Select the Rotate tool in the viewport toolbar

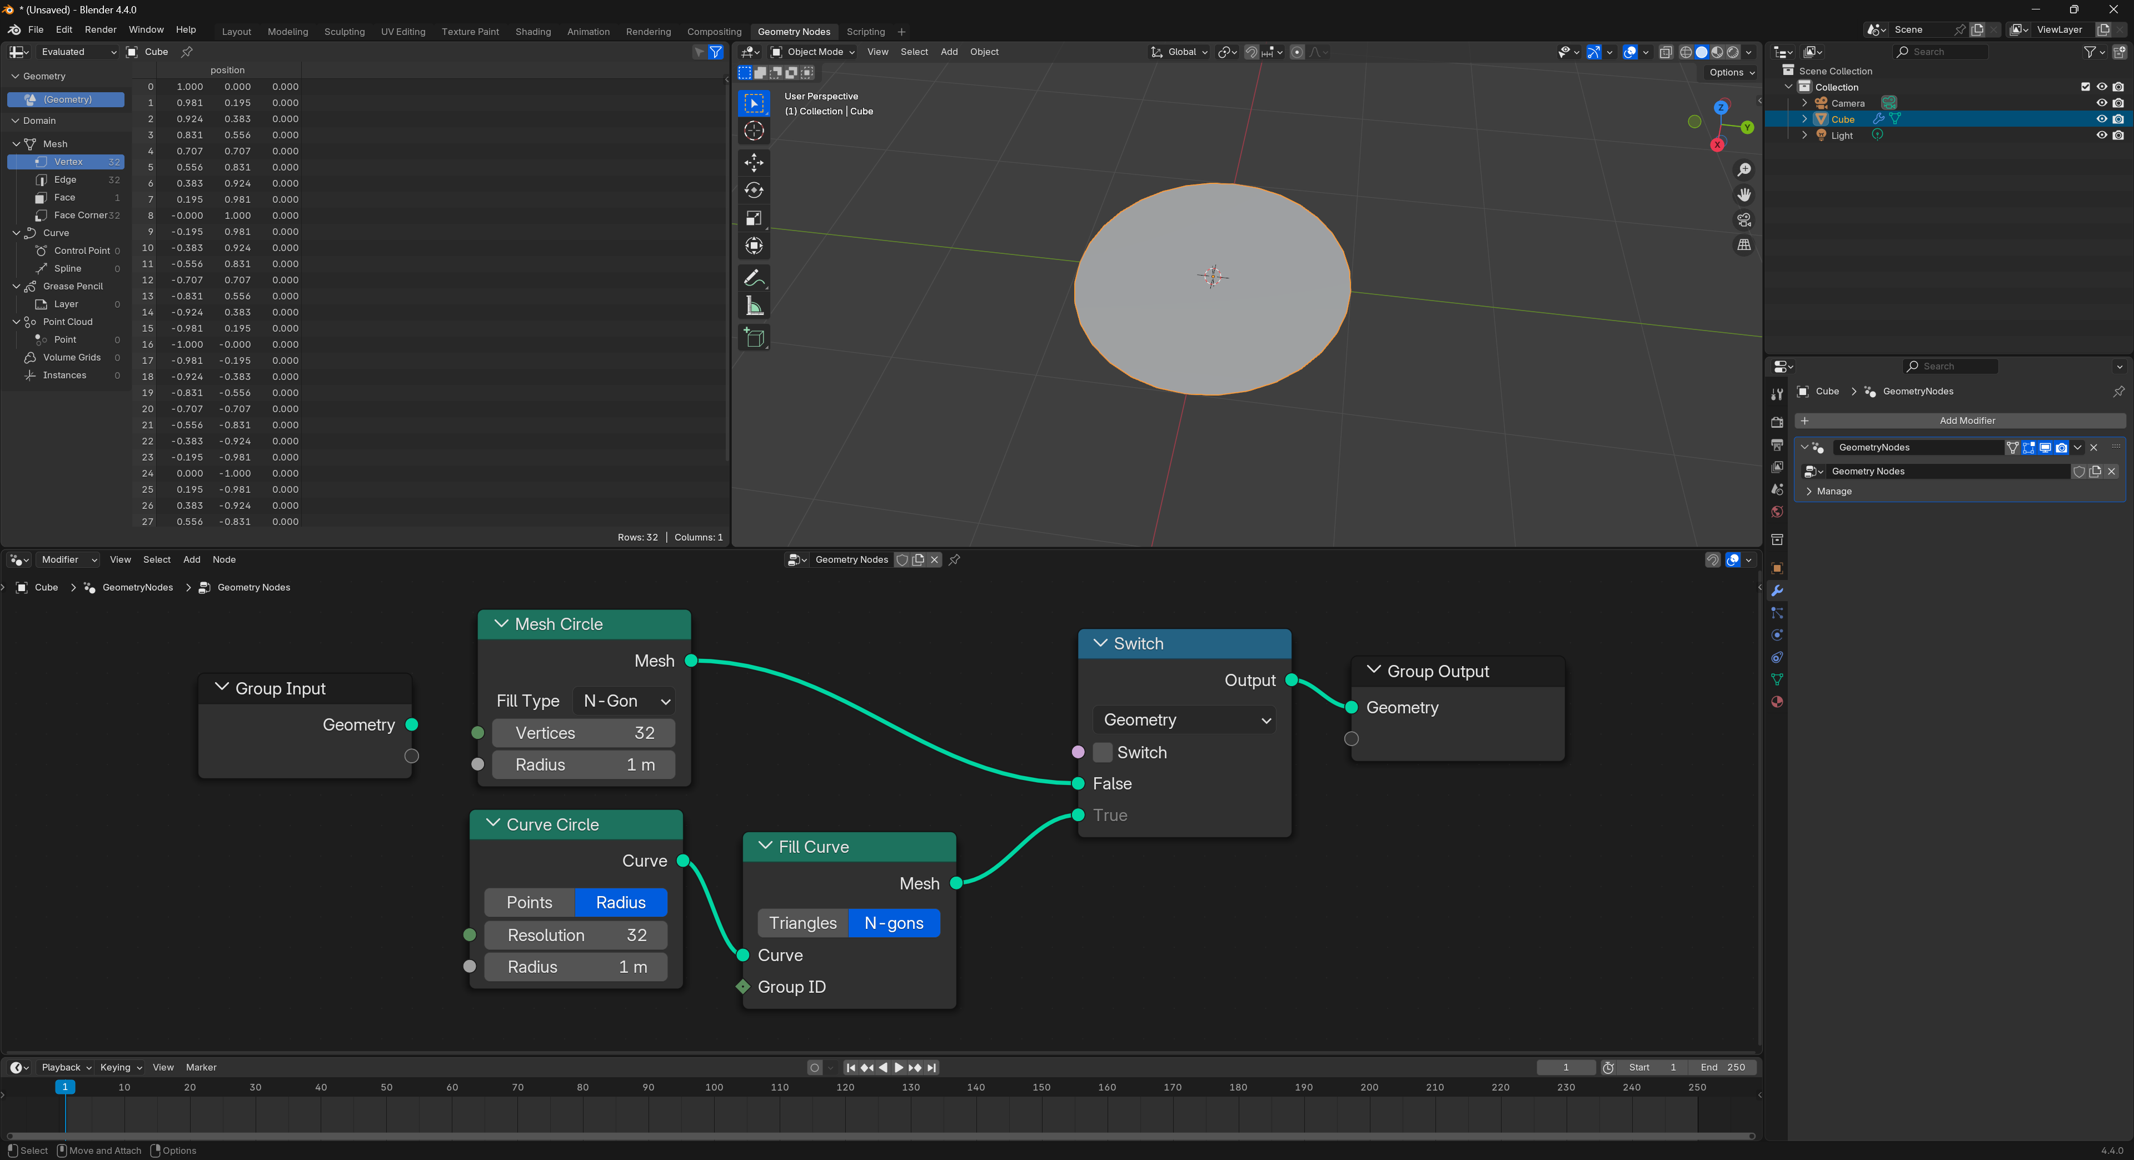tap(754, 191)
